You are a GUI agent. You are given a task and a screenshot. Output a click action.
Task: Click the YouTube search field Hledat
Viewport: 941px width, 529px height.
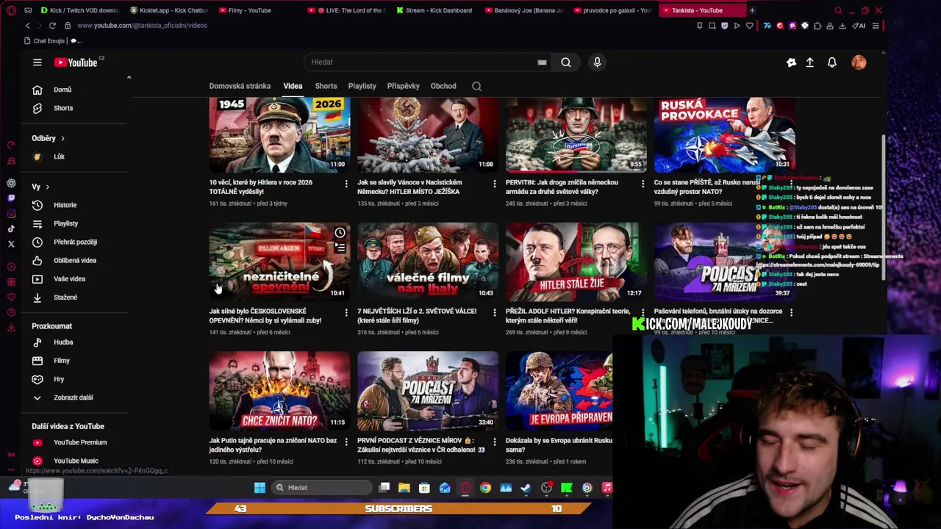click(426, 62)
